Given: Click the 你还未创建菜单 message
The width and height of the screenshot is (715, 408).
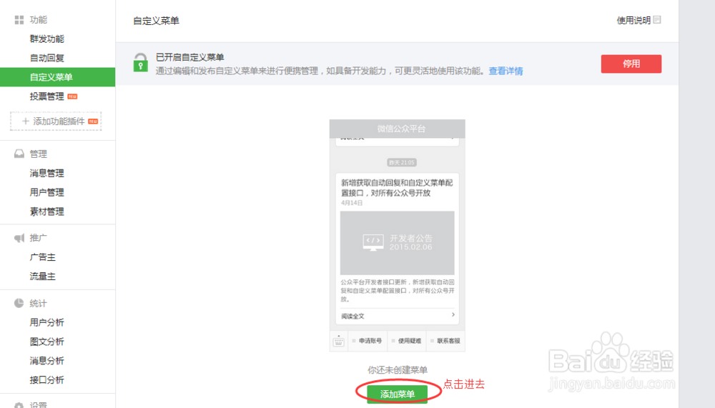Looking at the screenshot, I should click(x=397, y=369).
